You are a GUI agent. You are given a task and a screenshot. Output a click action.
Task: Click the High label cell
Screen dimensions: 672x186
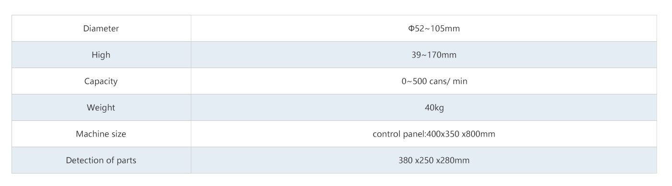point(101,55)
